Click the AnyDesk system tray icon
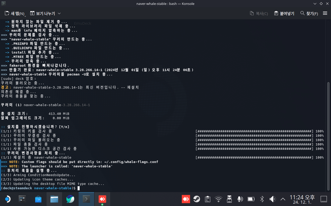Screen dimensions: 331x206 (186, 199)
